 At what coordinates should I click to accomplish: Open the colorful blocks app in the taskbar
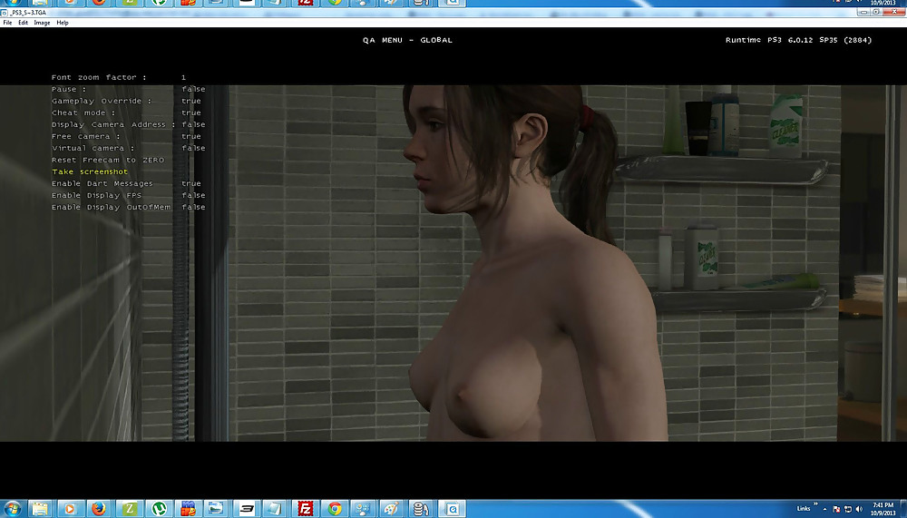[188, 509]
